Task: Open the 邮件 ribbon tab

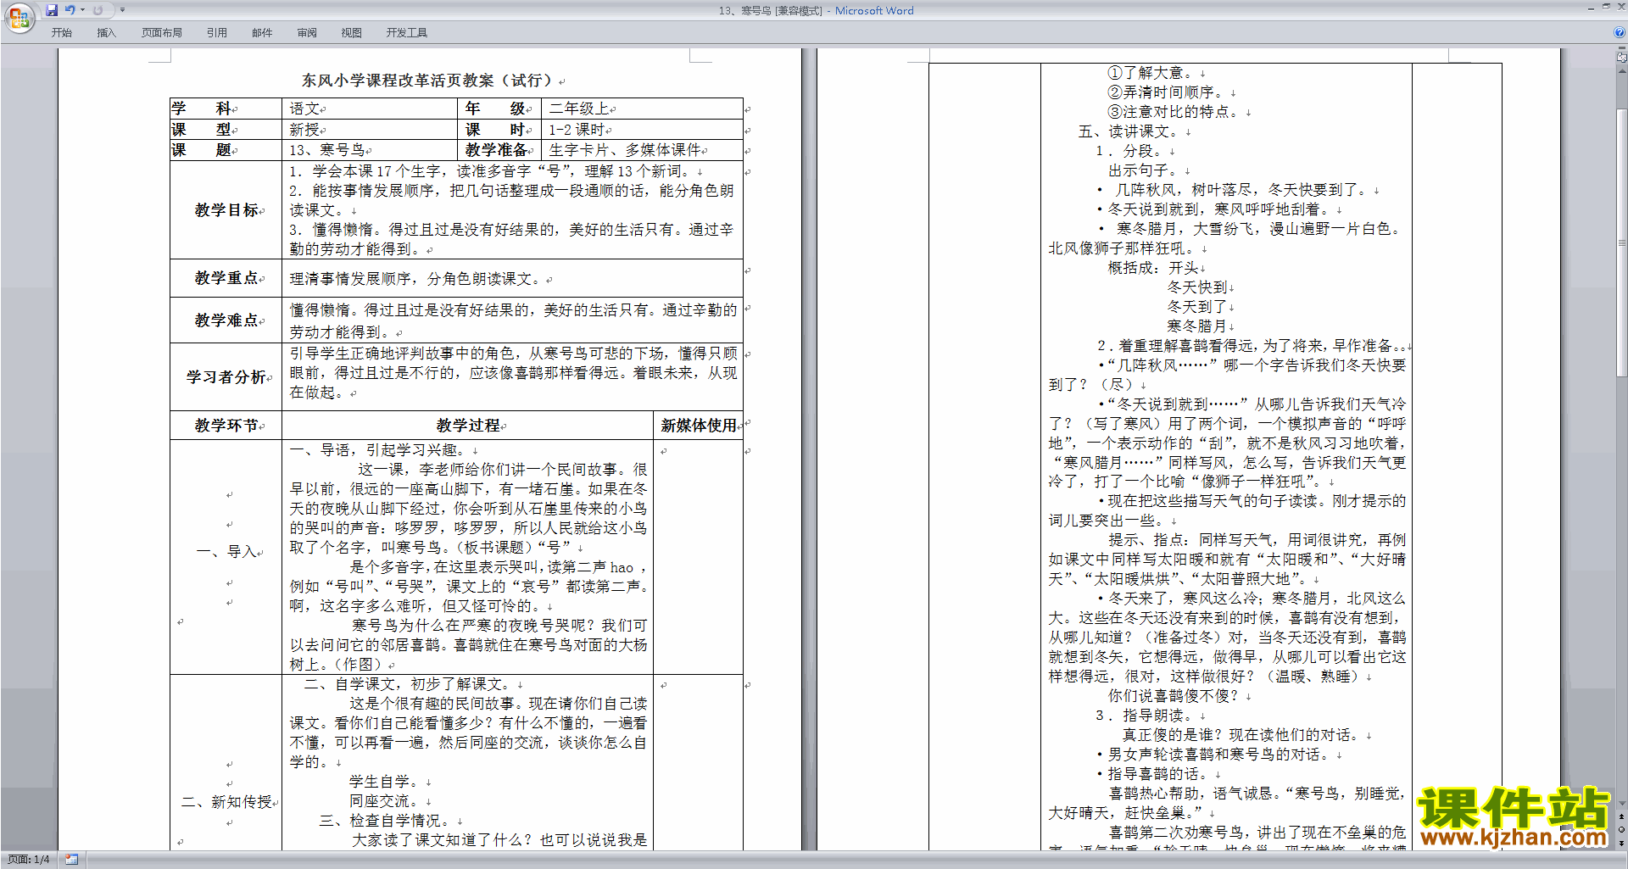Action: coord(262,33)
